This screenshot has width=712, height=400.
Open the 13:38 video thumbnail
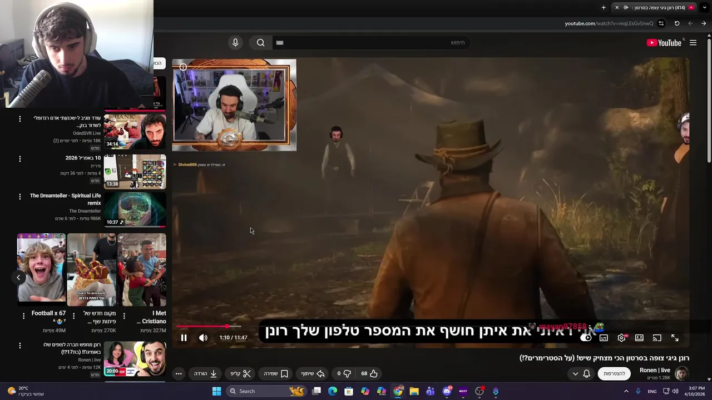click(135, 172)
